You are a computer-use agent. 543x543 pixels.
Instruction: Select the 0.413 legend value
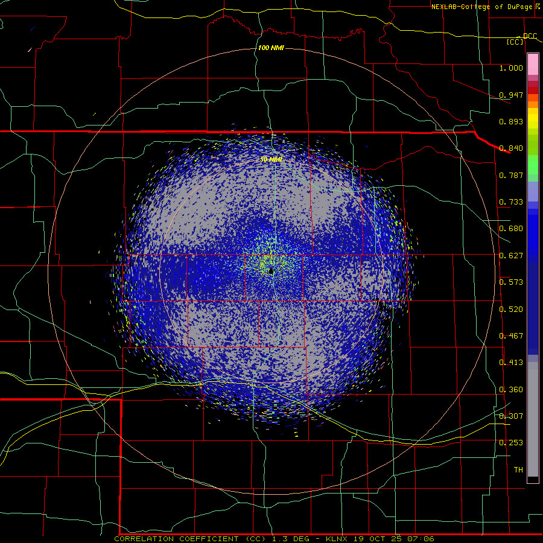pyautogui.click(x=511, y=363)
